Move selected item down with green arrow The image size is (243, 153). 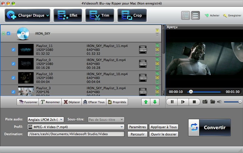[155, 102]
